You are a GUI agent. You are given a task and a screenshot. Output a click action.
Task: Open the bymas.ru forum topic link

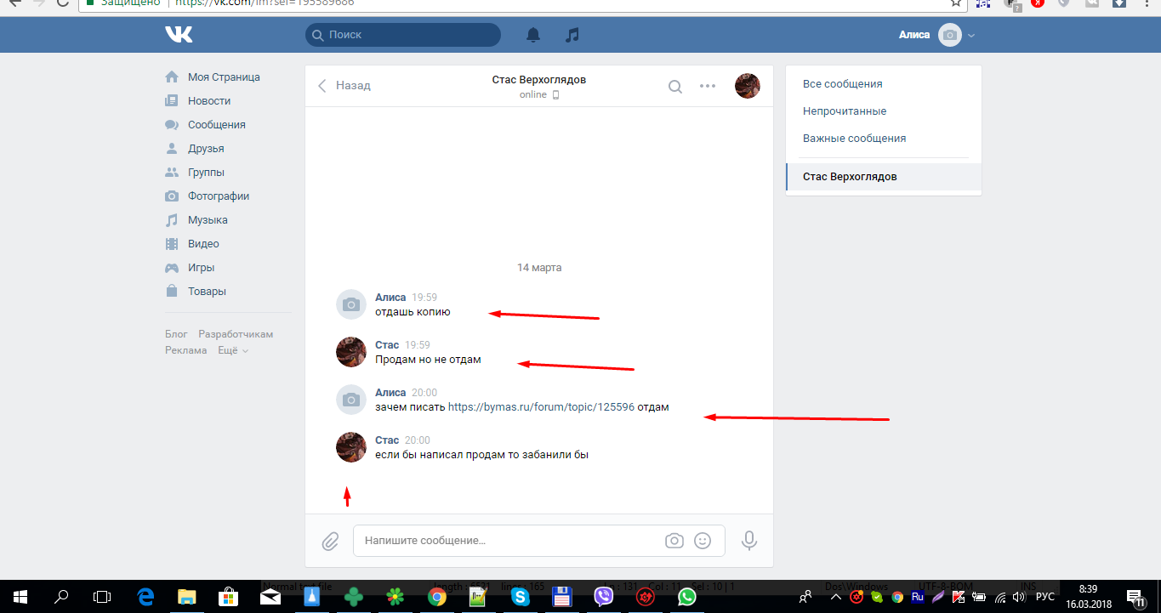pyautogui.click(x=541, y=407)
